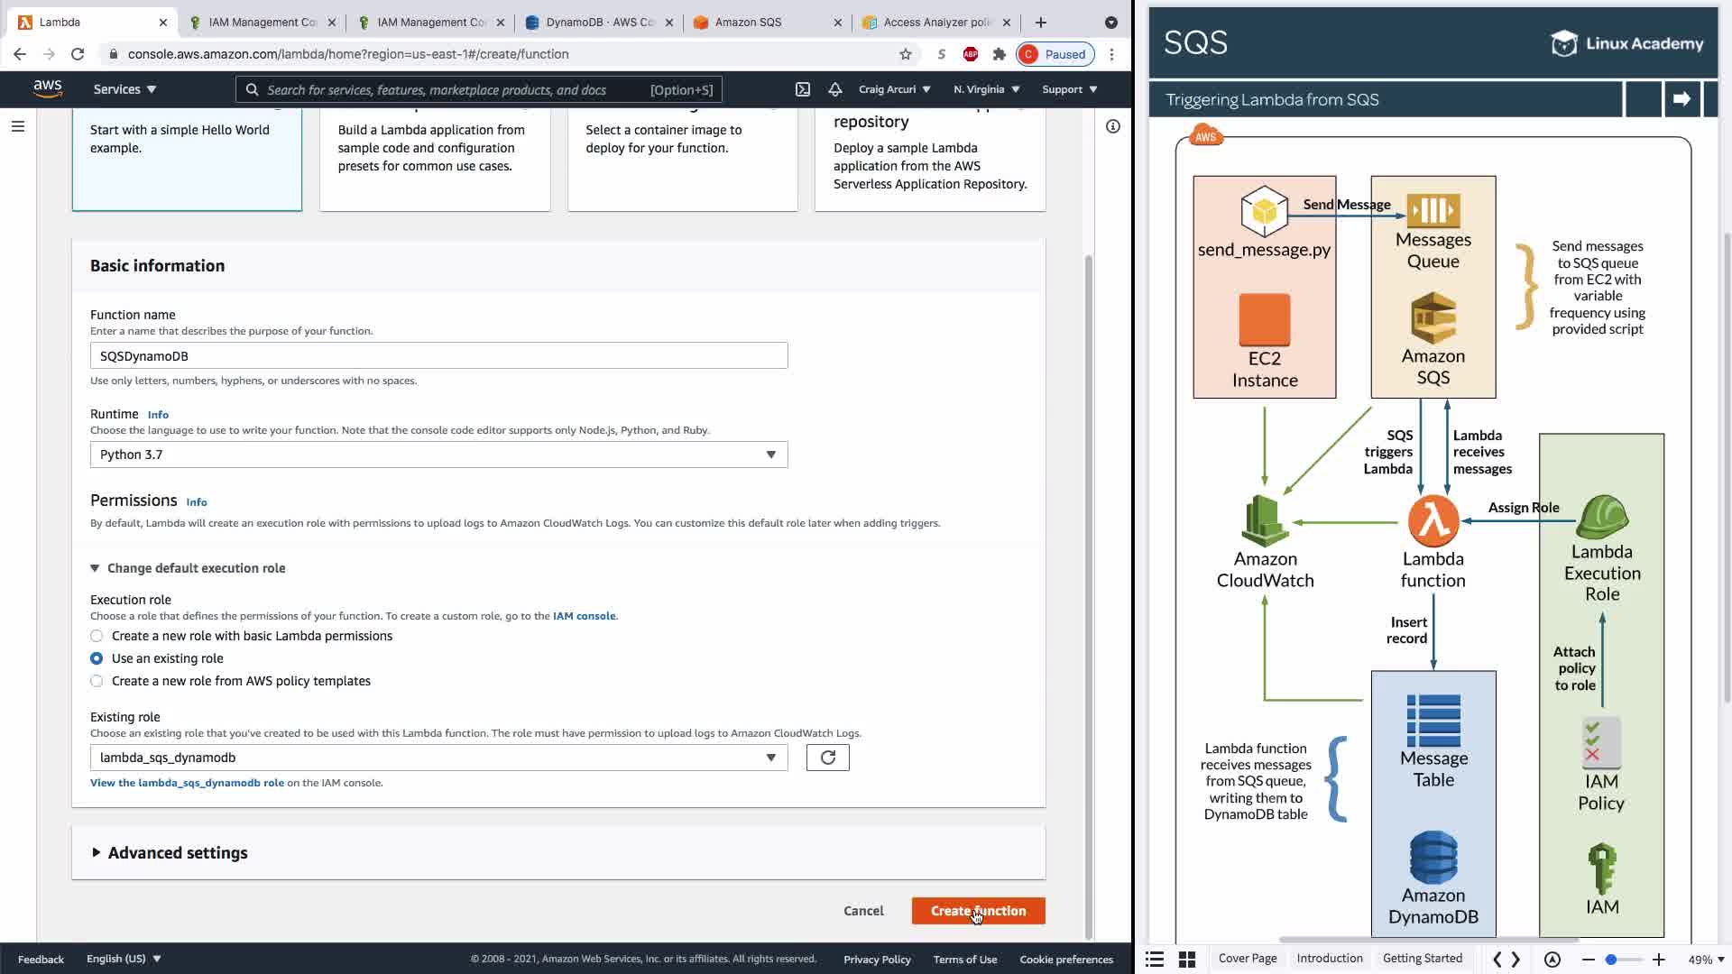
Task: Switch to grid view in diagram toolbar
Action: pos(1187,960)
